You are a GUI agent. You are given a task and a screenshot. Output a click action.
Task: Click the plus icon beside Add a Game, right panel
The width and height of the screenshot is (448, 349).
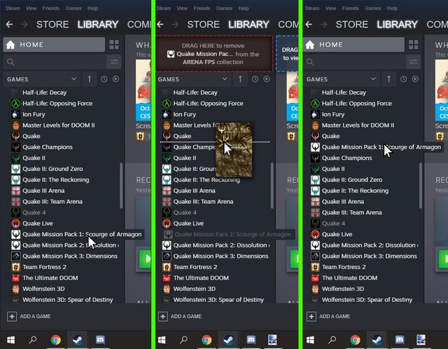(x=311, y=316)
